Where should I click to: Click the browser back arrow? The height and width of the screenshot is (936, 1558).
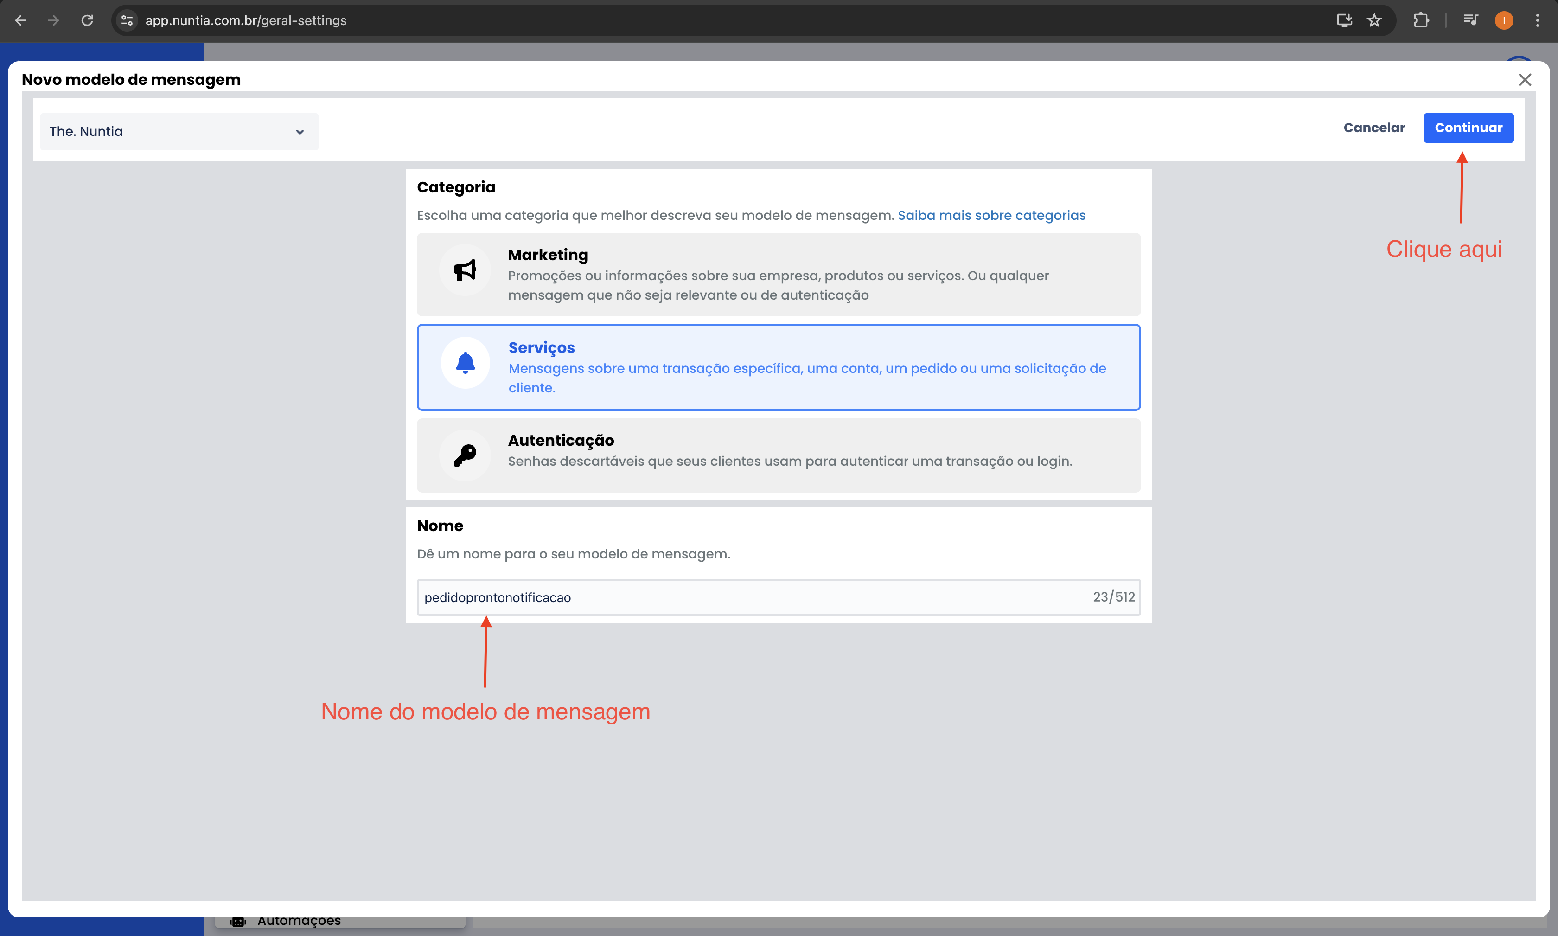tap(20, 21)
